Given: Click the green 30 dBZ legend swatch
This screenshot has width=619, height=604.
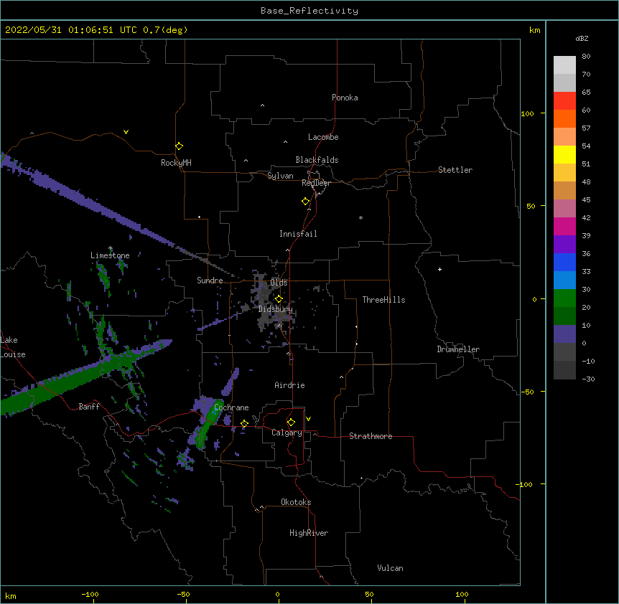Looking at the screenshot, I should (x=564, y=298).
